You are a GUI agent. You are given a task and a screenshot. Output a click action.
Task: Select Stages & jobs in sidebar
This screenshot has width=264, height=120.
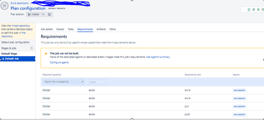[18, 48]
